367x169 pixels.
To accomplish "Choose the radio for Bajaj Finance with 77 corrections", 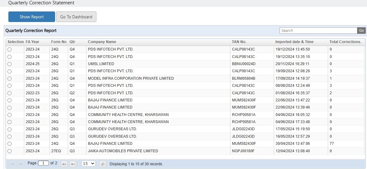I will point(9,144).
